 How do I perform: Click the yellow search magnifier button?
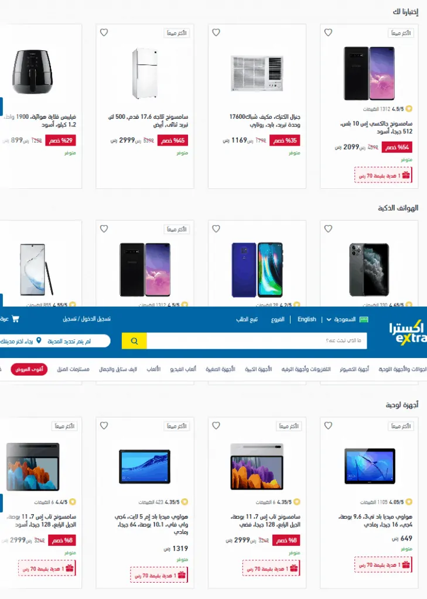(x=134, y=341)
